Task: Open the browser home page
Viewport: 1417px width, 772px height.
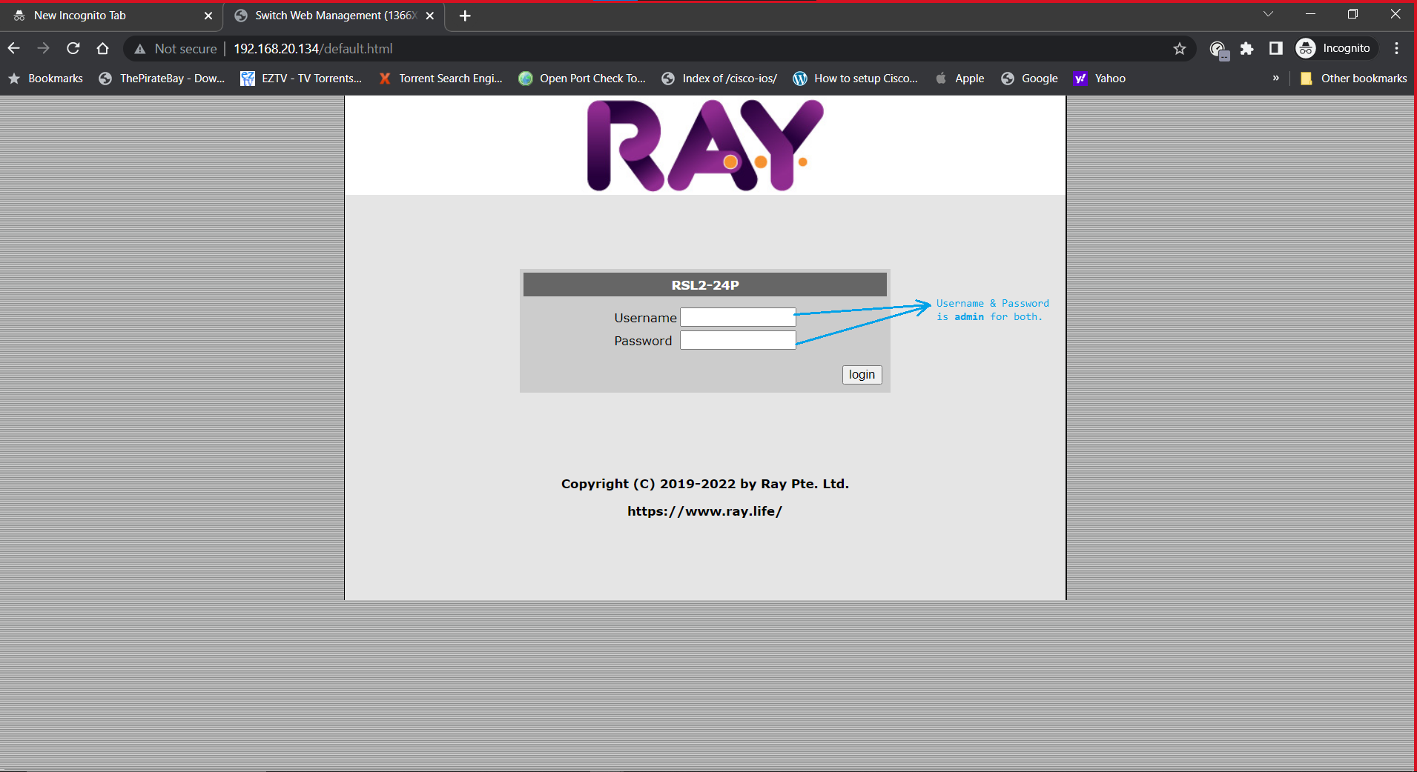Action: pos(102,48)
